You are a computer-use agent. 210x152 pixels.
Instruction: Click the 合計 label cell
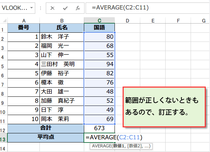pyautogui.click(x=46, y=129)
